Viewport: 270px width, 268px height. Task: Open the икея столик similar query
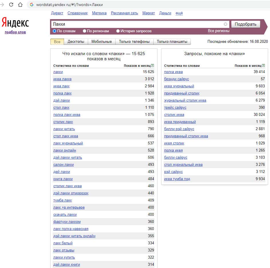click(174, 143)
